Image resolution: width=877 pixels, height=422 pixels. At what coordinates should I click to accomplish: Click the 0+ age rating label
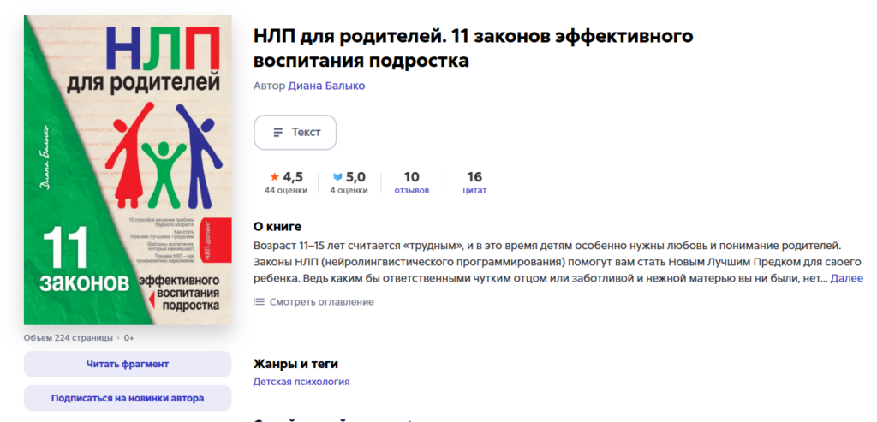[x=128, y=338]
